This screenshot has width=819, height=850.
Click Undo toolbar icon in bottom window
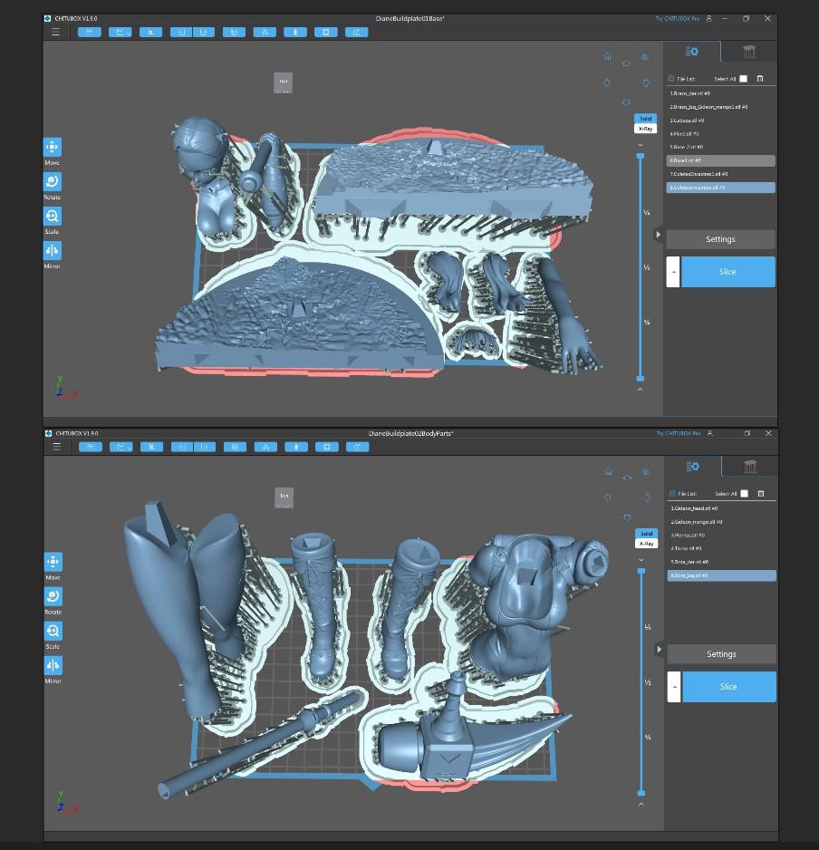[x=182, y=447]
